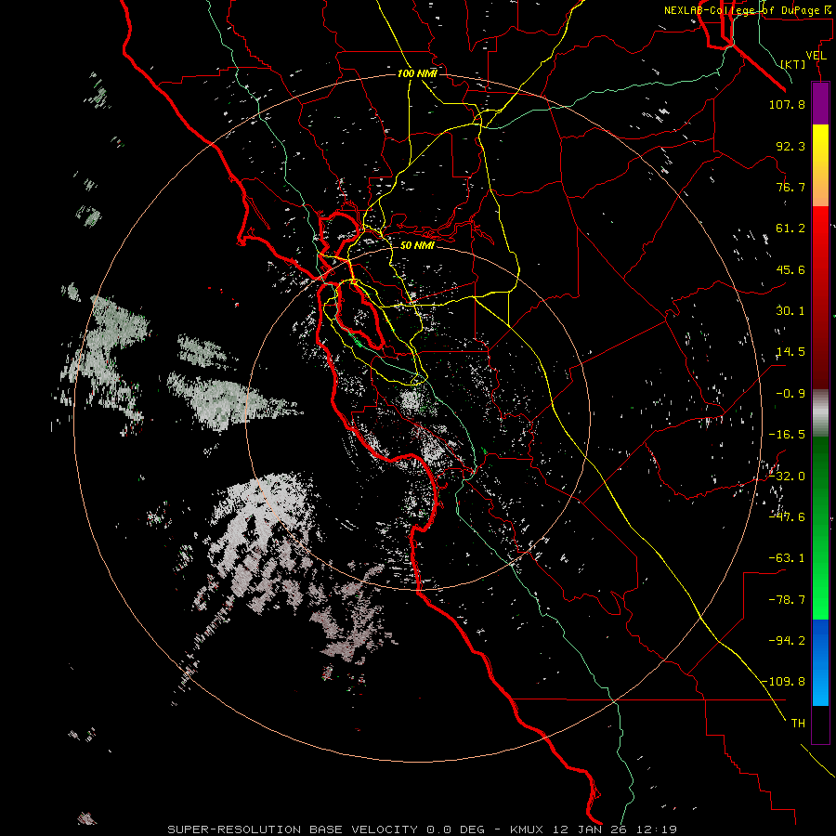836x836 pixels.
Task: Click the [KT] units label
Action: 793,64
